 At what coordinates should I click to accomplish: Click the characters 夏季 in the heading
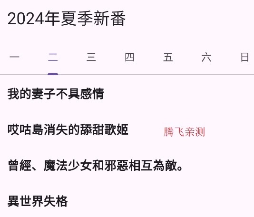click(x=77, y=19)
